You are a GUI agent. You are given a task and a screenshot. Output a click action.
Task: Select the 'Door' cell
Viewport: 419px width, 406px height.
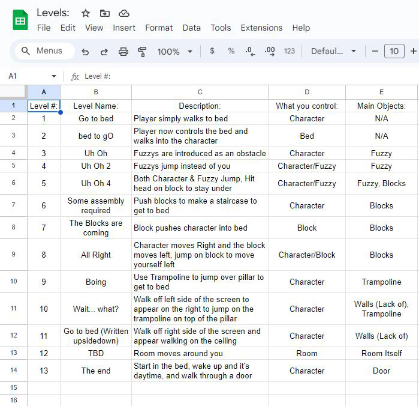pyautogui.click(x=381, y=371)
